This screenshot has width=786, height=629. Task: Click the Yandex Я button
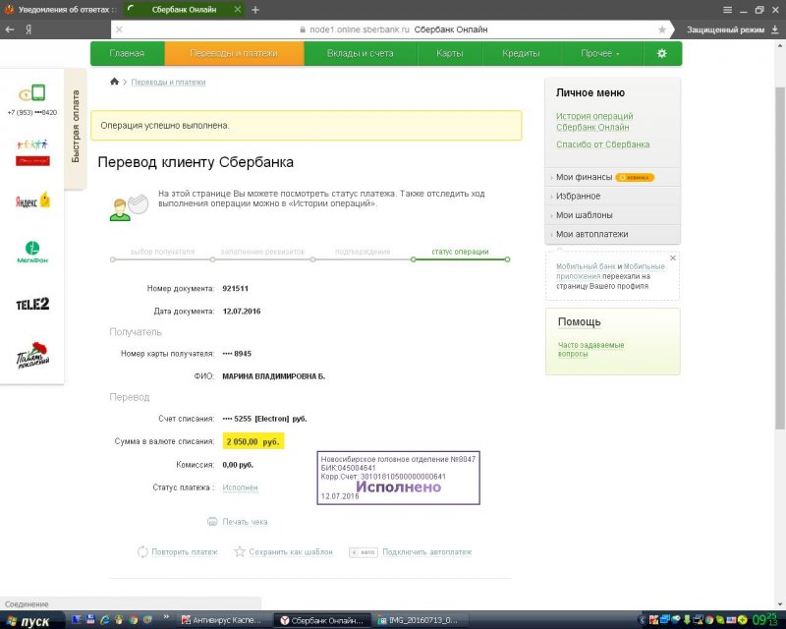28,29
